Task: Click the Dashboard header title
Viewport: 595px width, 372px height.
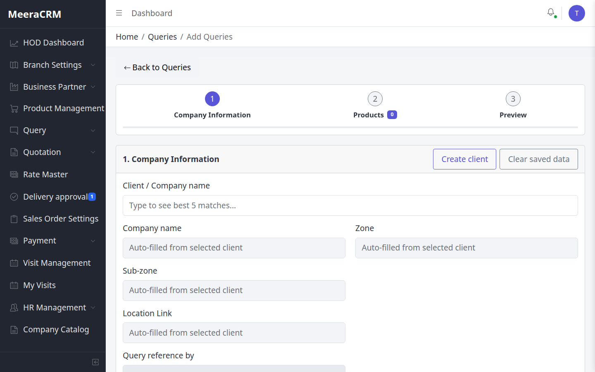Action: click(152, 13)
